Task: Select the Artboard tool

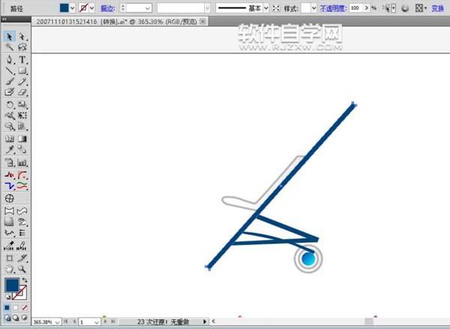Action: [x=10, y=258]
